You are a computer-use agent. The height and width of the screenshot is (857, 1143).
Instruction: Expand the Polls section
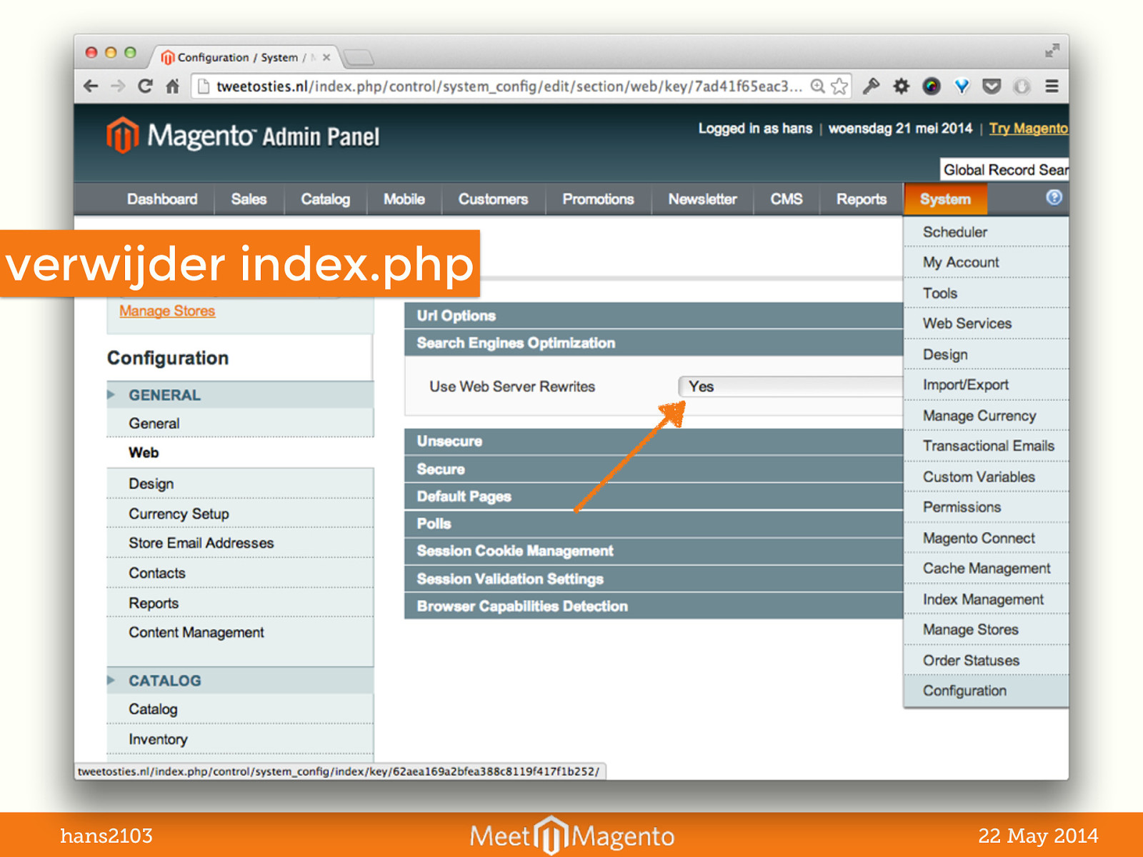coord(654,523)
